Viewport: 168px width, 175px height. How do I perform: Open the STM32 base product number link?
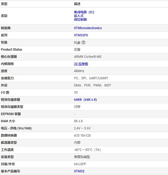pyautogui.click(x=79, y=171)
